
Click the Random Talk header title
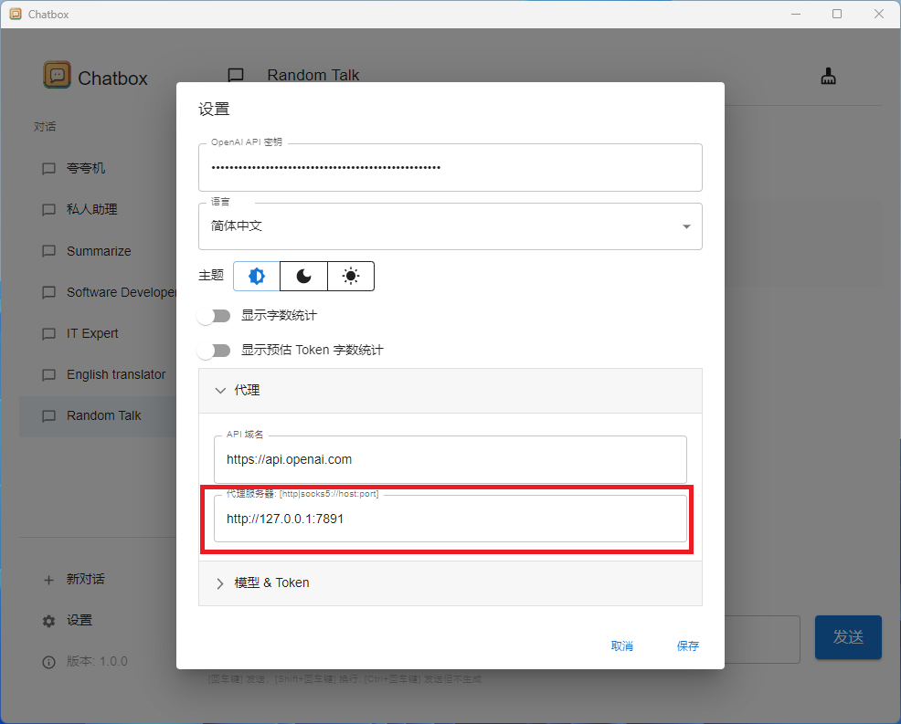313,75
